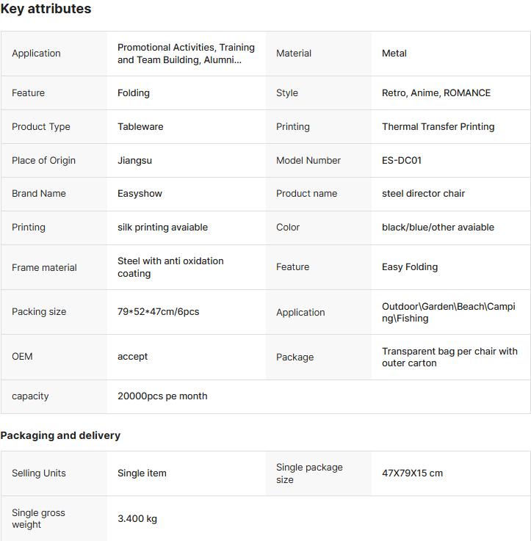
Task: Click the Outdoor\Garden\Beach\Camping\Fishing application value
Action: click(448, 313)
